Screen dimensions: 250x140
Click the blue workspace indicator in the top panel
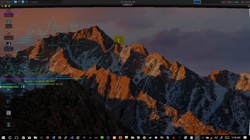(197, 2)
